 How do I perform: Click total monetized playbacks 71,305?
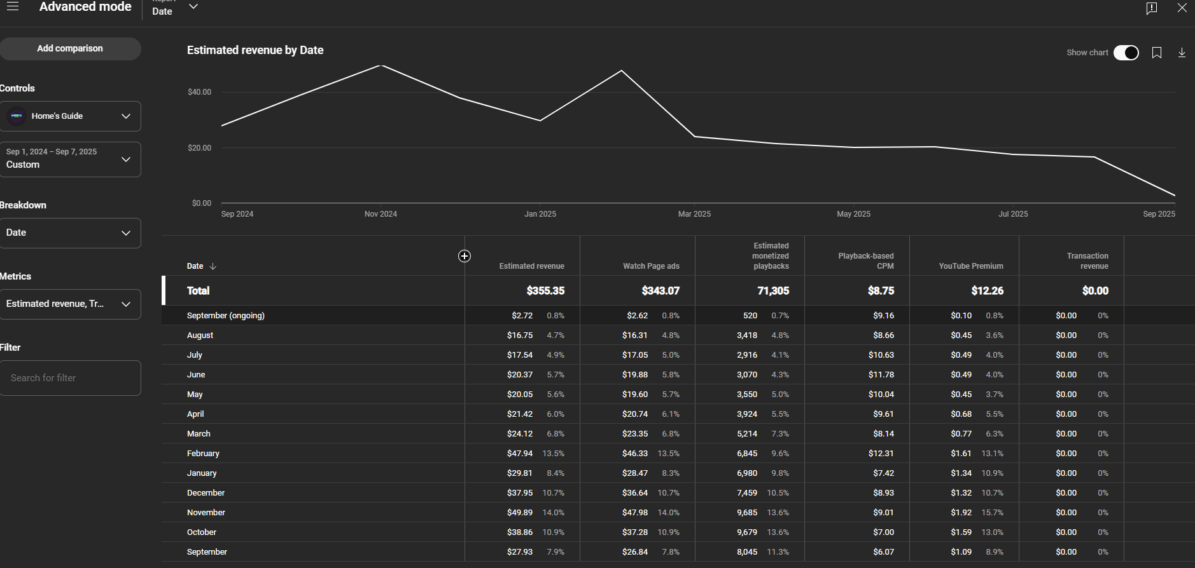click(773, 291)
